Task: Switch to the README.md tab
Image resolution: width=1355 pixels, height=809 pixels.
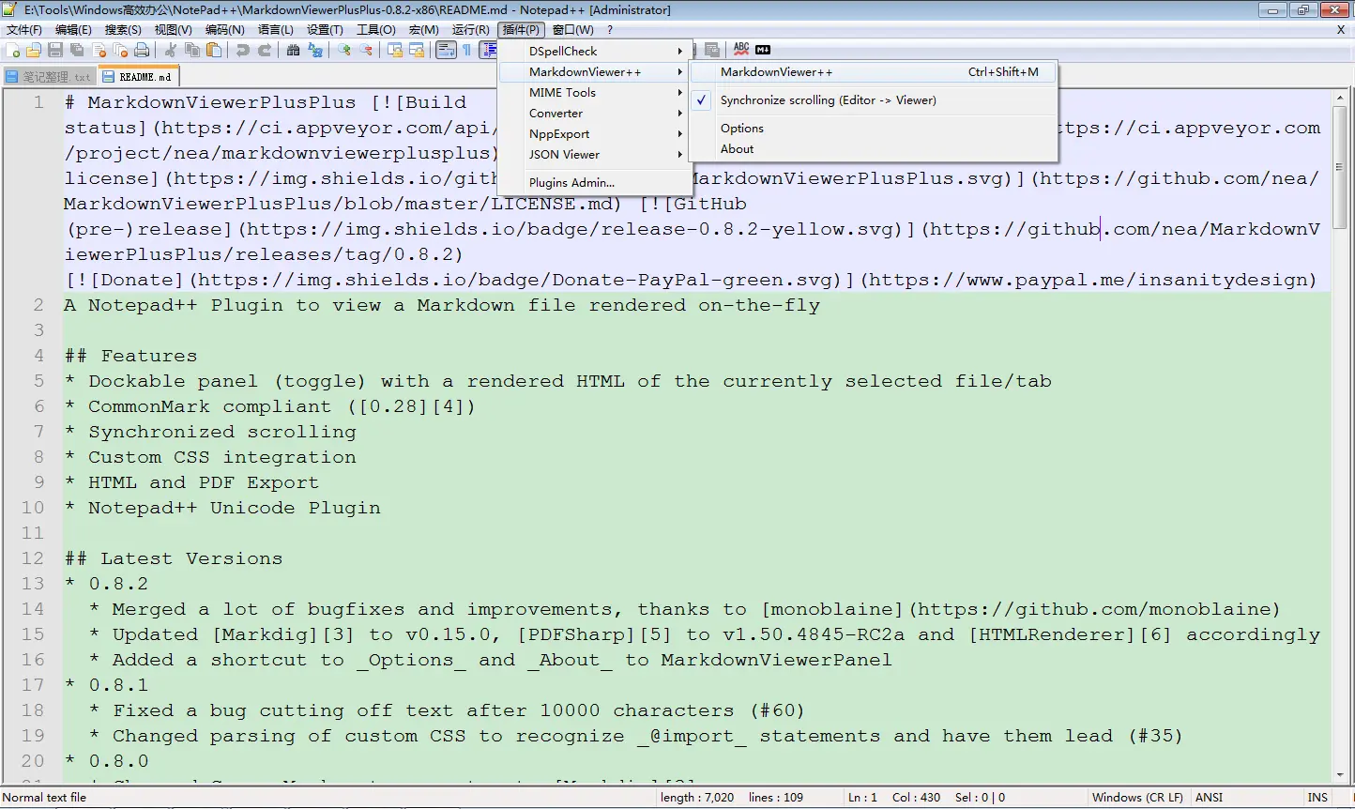Action: pyautogui.click(x=138, y=77)
